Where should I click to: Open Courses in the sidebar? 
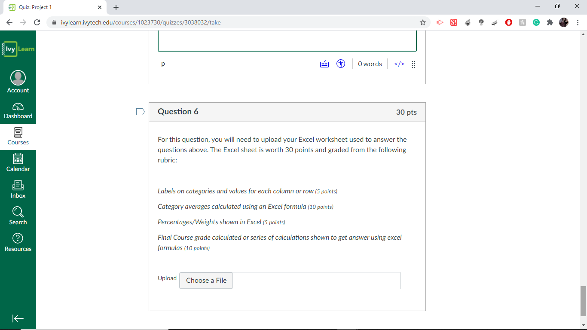coord(18,137)
